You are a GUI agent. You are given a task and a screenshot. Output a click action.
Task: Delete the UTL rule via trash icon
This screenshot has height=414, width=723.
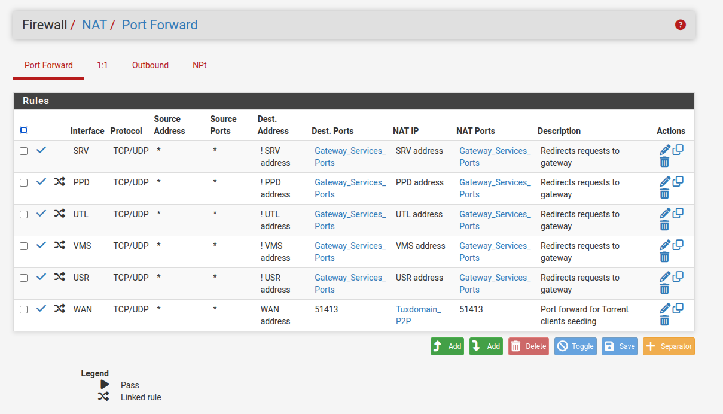(x=664, y=226)
